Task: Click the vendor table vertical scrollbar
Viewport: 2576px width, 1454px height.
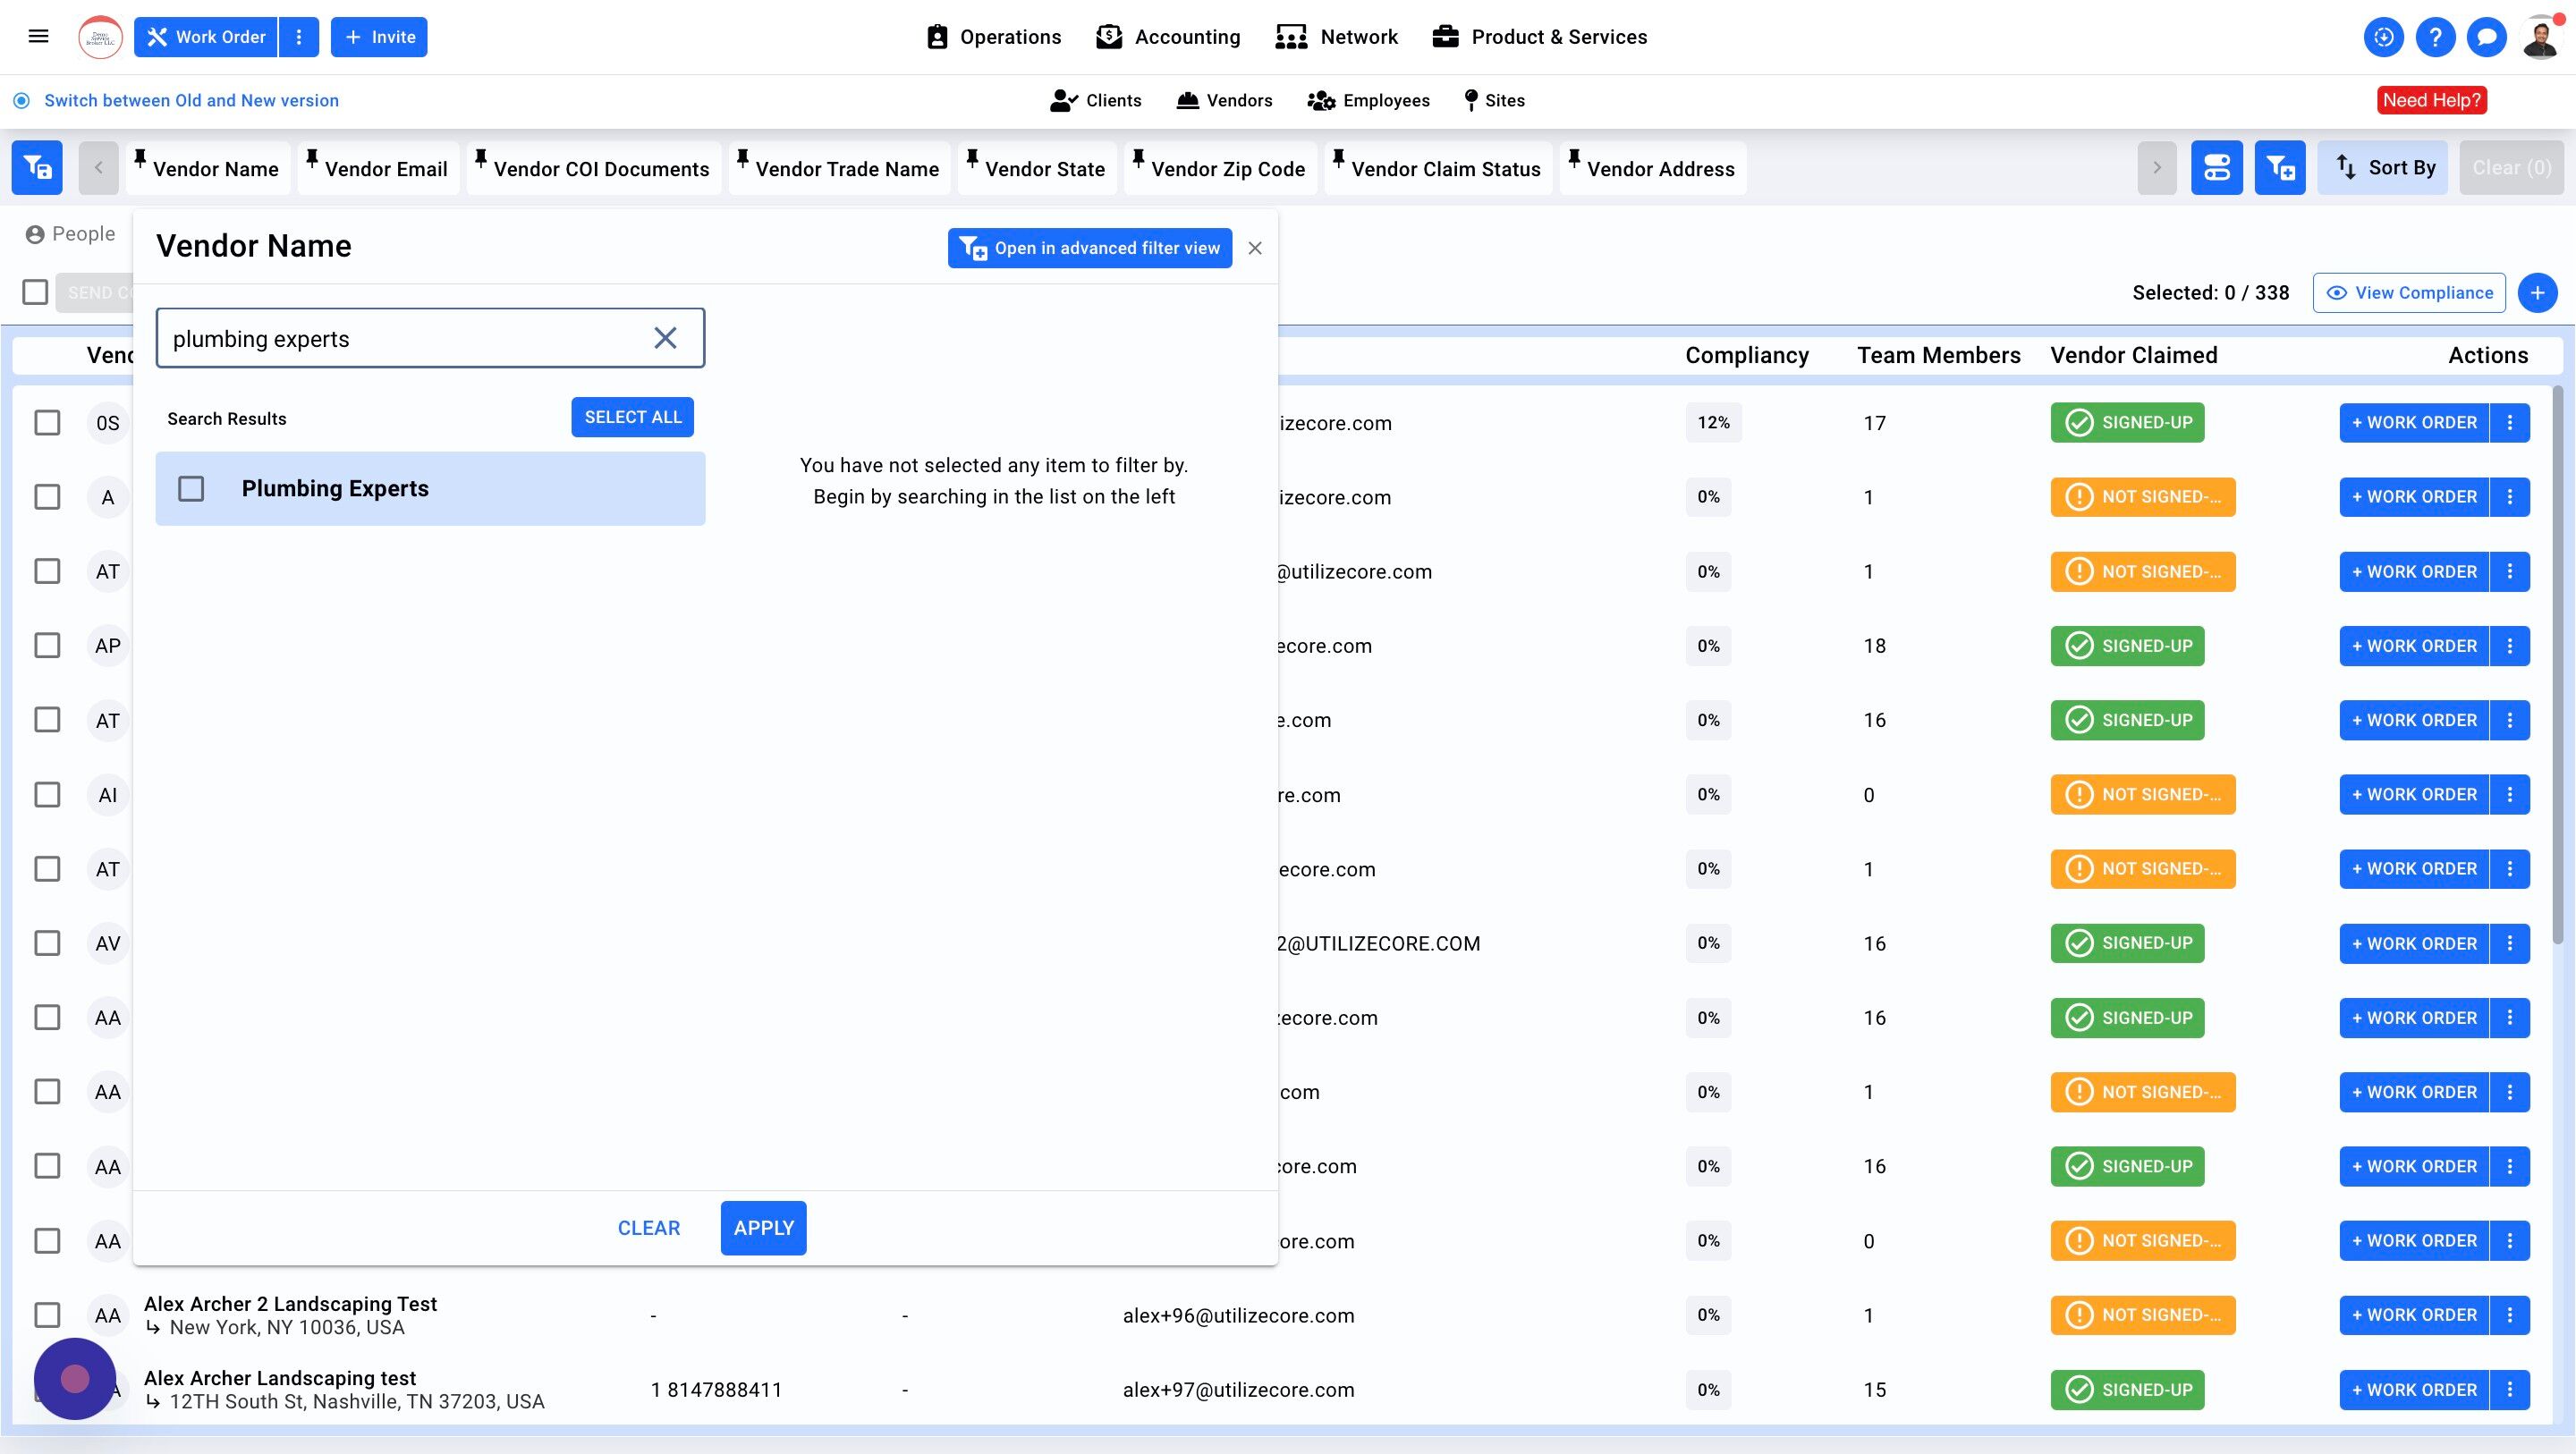Action: coord(2557,665)
